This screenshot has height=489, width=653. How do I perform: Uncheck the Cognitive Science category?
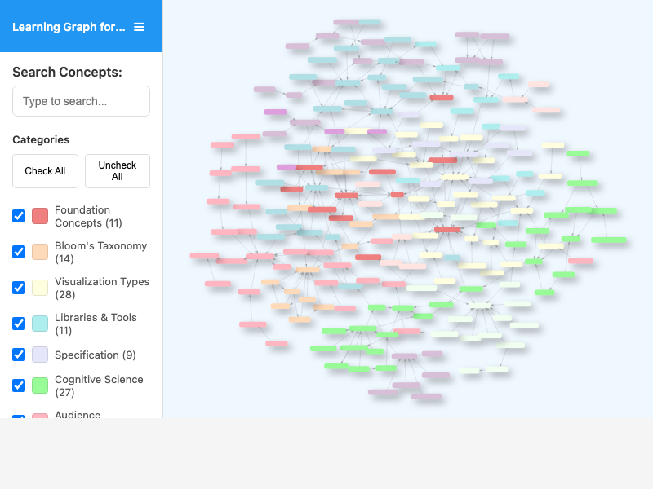coord(19,385)
